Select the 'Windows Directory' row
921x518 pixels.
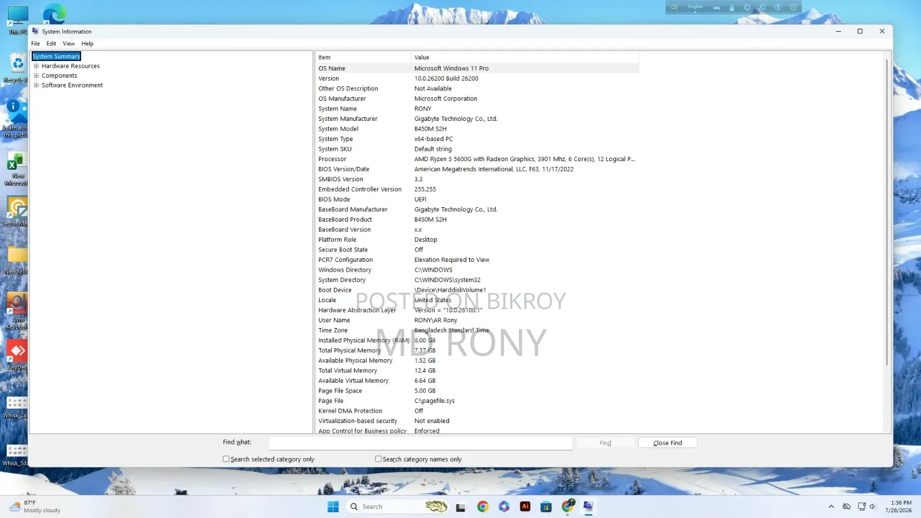pyautogui.click(x=477, y=270)
